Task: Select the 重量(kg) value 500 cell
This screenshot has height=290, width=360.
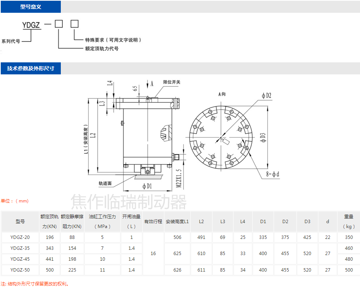Action: pyautogui.click(x=349, y=270)
